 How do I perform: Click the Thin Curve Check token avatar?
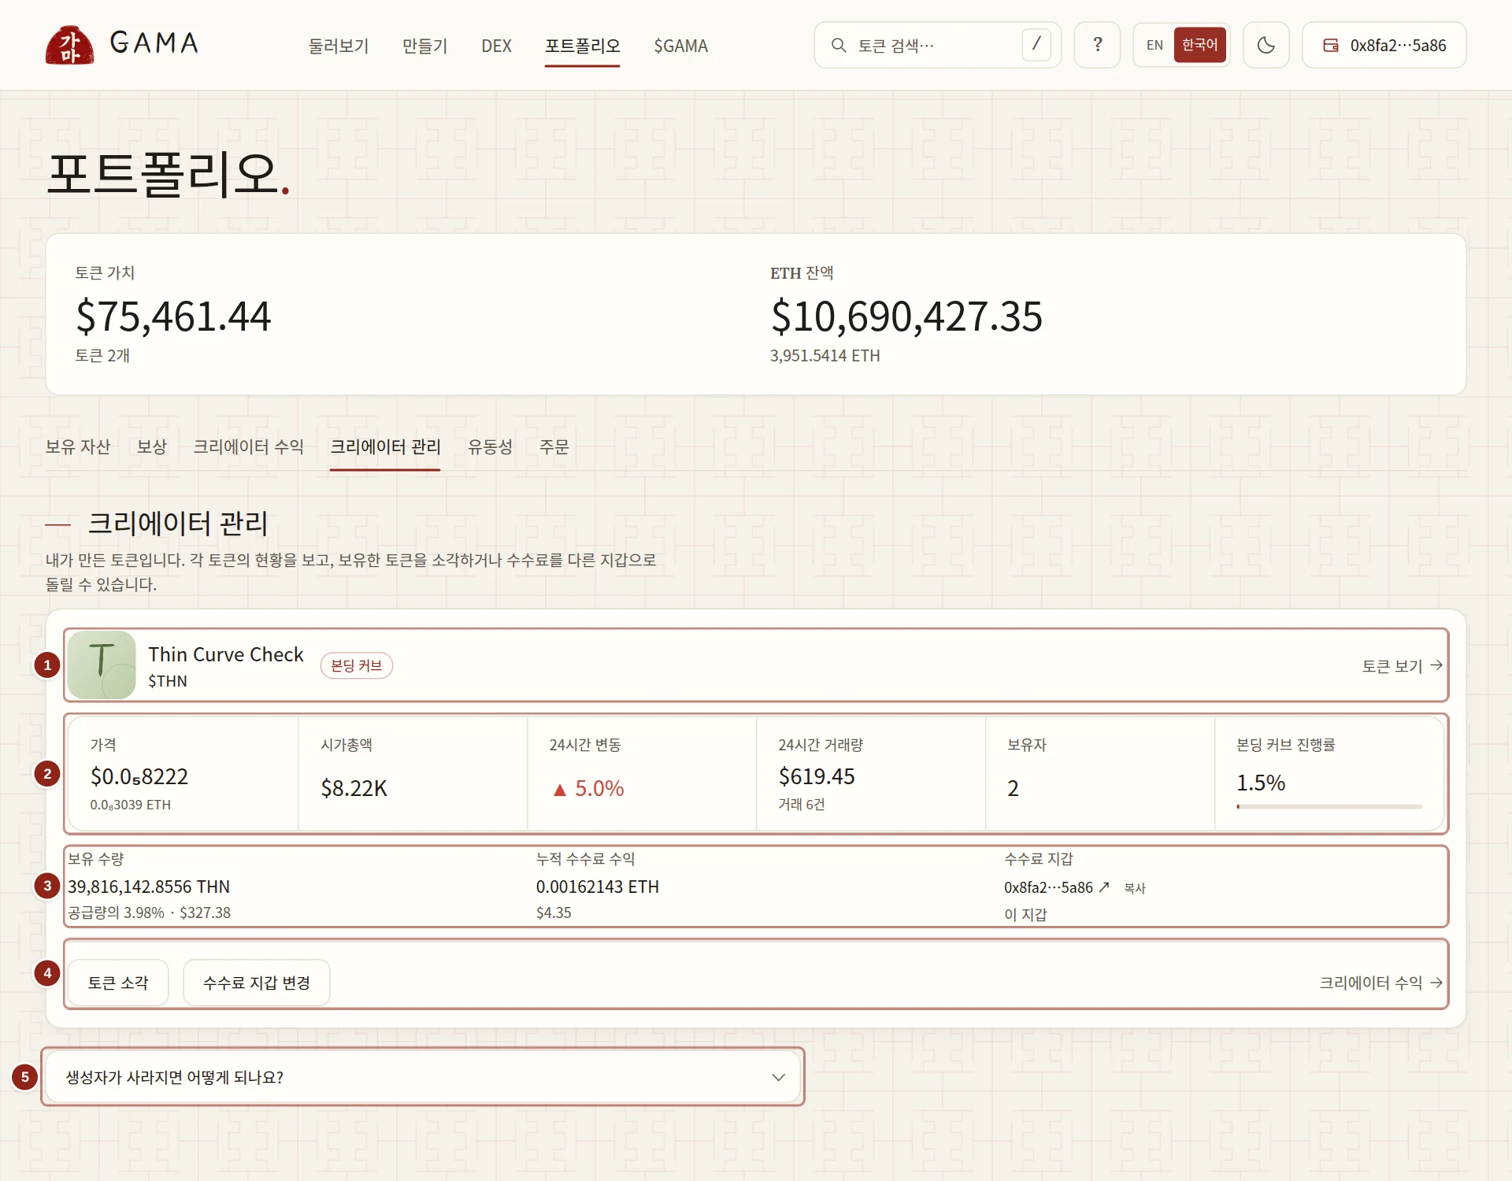pyautogui.click(x=102, y=665)
